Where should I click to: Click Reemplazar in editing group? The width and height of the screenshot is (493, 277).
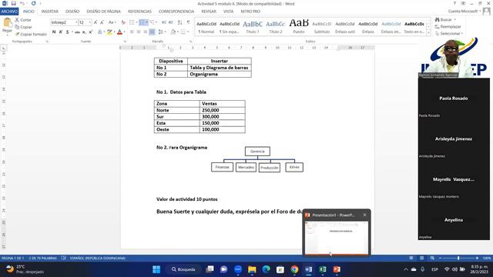click(x=448, y=27)
